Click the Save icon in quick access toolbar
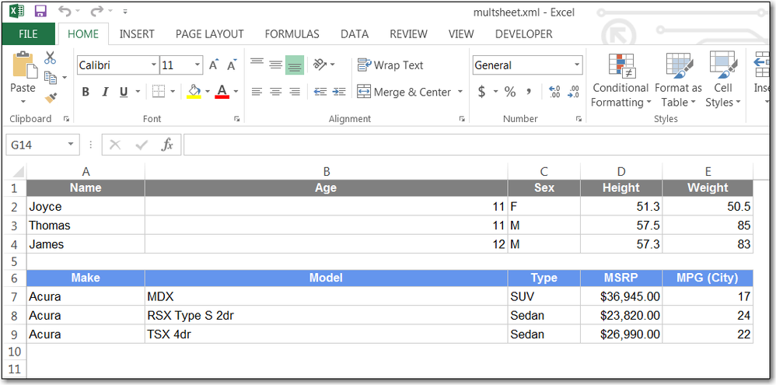Image resolution: width=776 pixels, height=385 pixels. (x=40, y=11)
